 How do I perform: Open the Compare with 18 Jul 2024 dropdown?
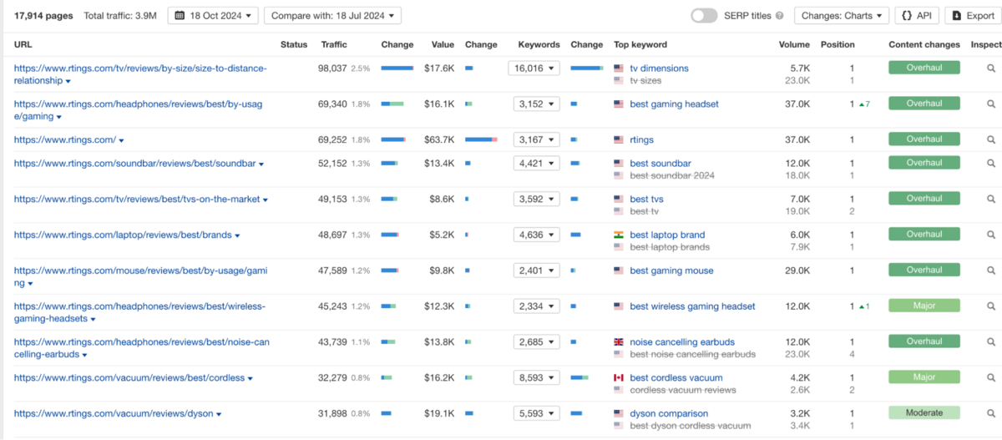coord(331,16)
